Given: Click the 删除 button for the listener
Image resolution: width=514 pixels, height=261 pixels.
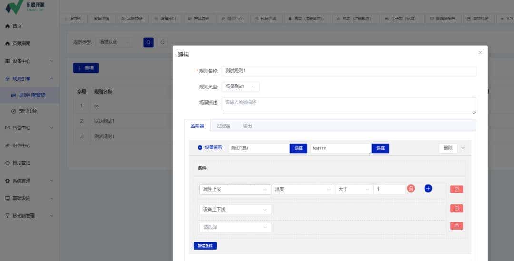Looking at the screenshot, I should 448,148.
